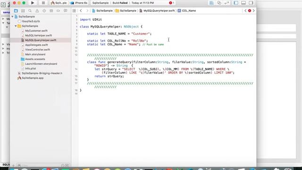Click SqliteSample project in jump bar

[x=102, y=11]
